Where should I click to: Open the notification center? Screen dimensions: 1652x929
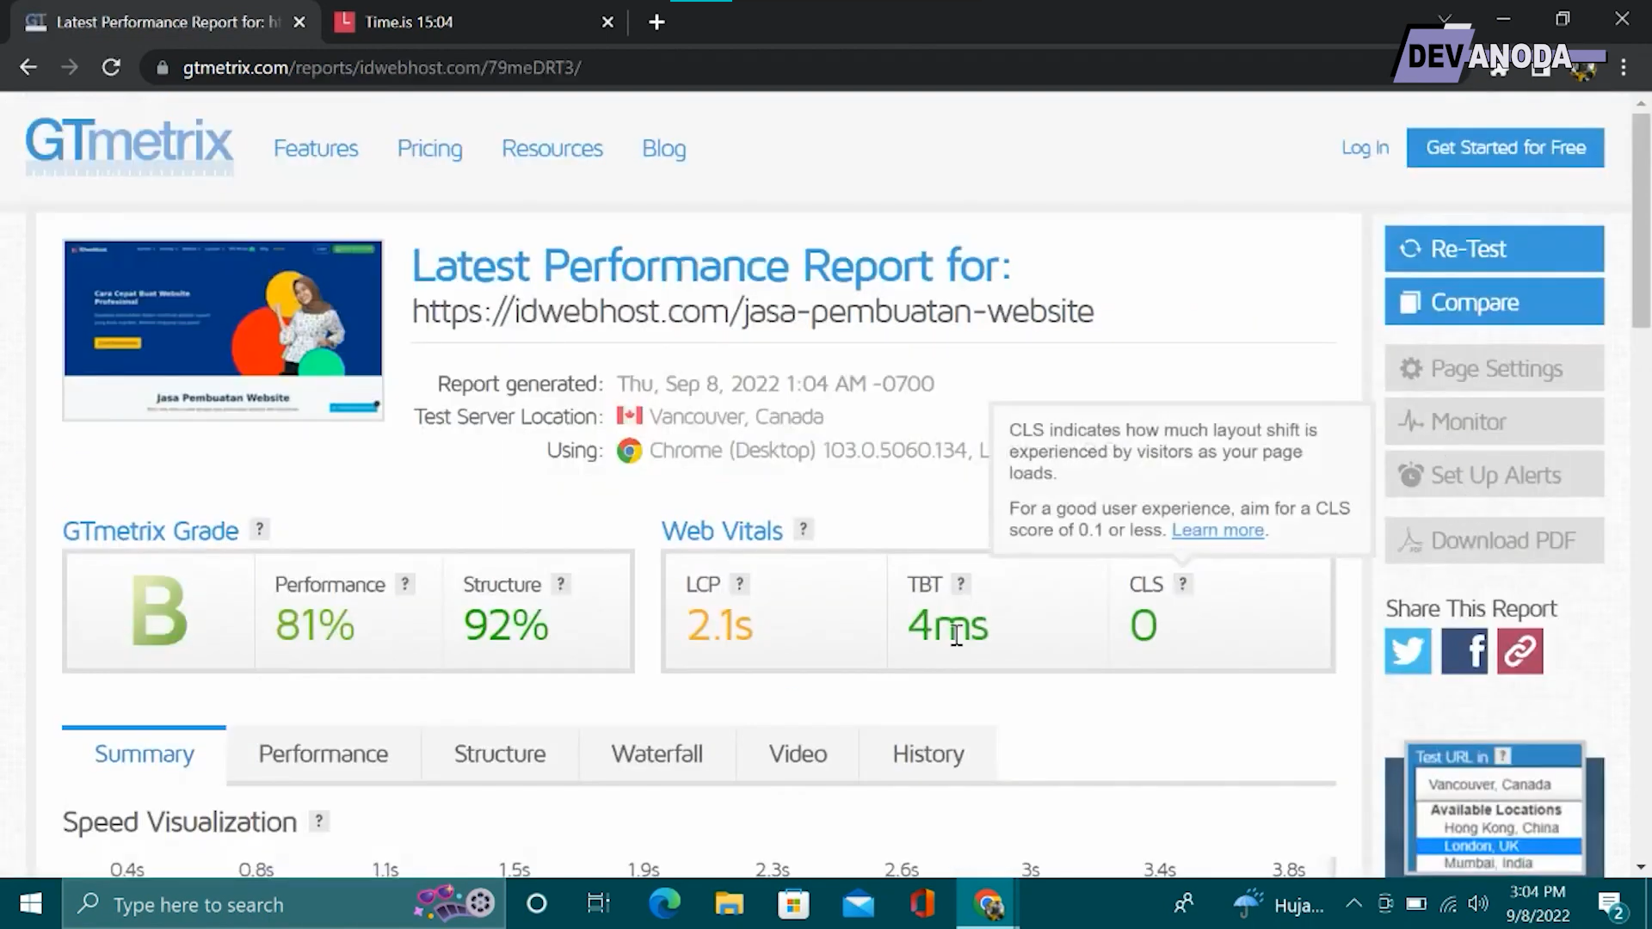[x=1611, y=905]
